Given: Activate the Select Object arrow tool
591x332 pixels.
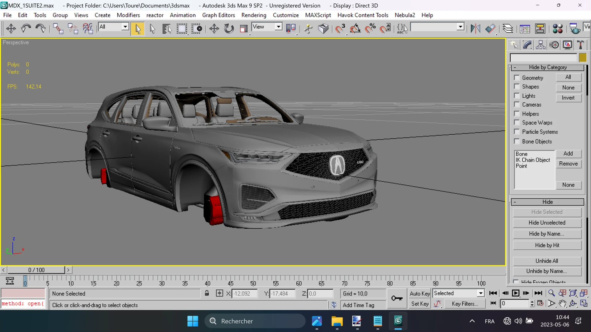Looking at the screenshot, I should (x=138, y=29).
